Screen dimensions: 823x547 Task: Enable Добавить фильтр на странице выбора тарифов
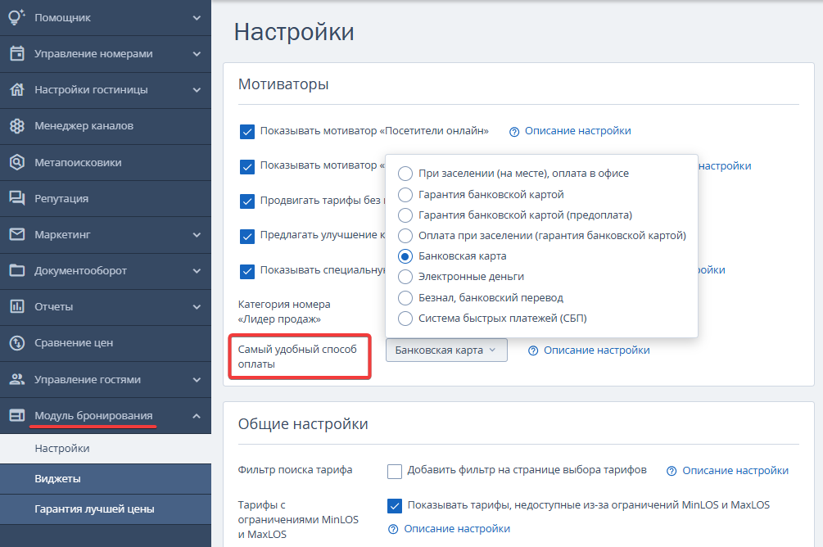[x=395, y=472]
